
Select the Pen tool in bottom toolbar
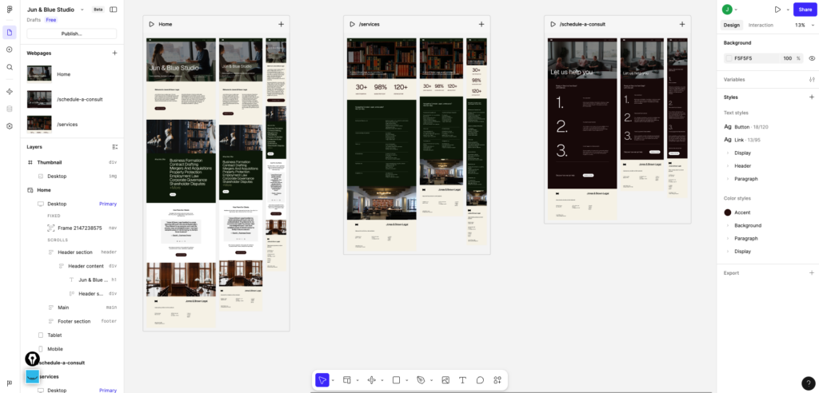[421, 380]
